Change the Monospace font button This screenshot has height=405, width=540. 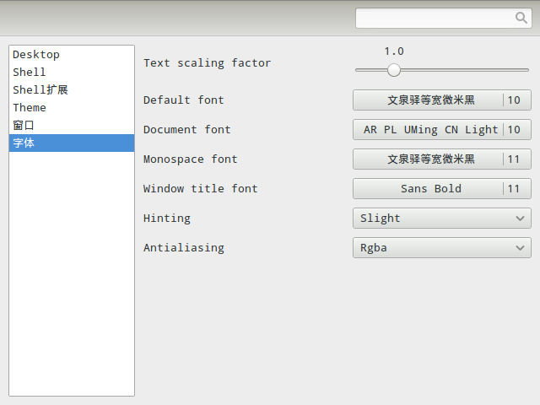430,159
